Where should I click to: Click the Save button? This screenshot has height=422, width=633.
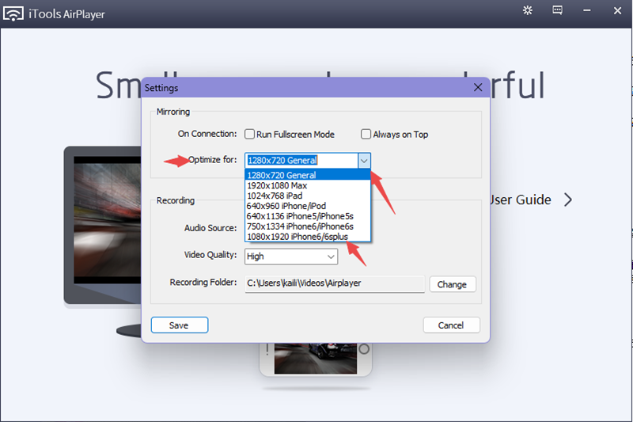click(180, 325)
